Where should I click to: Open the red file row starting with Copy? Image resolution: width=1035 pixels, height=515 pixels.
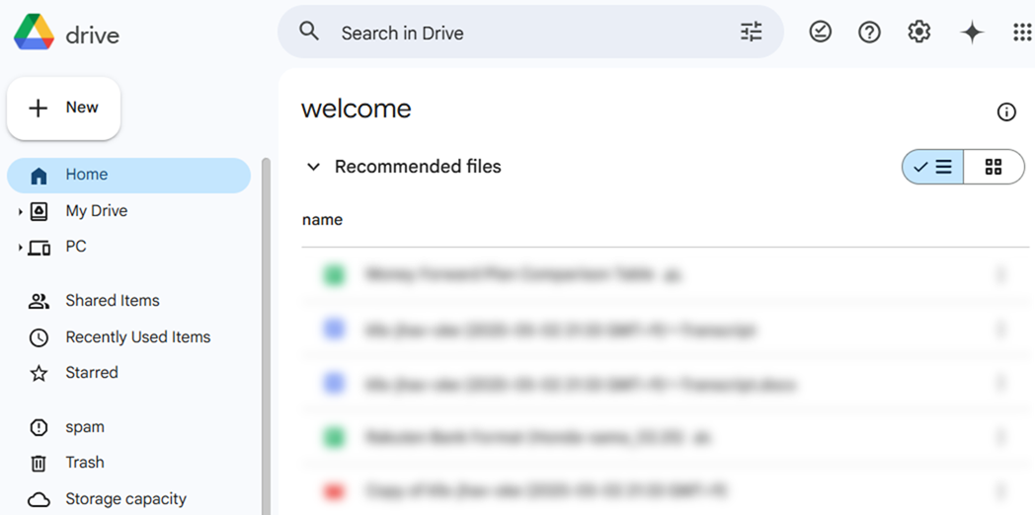(x=666, y=490)
